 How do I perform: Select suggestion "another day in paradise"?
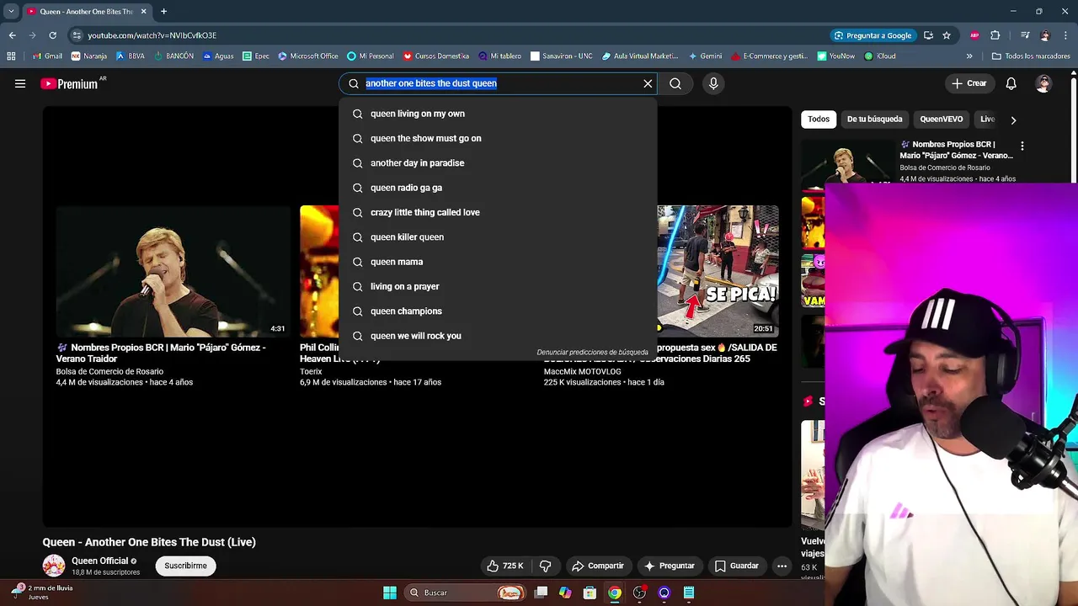tap(498, 162)
